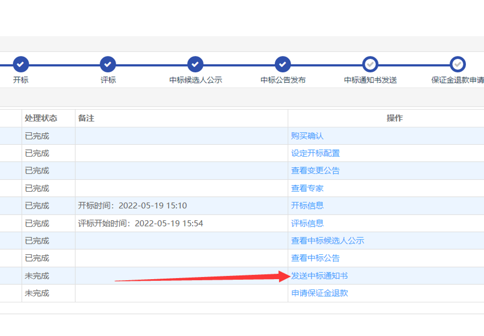Open the 设定开标配置 link
The height and width of the screenshot is (336, 484).
coord(315,154)
